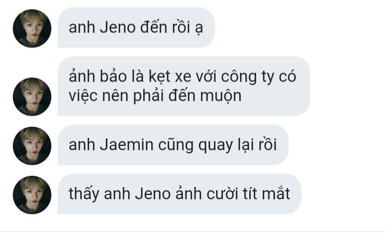385x234 pixels.
Task: Select avatar next to 'cười tít mắt' message
Action: (x=32, y=195)
